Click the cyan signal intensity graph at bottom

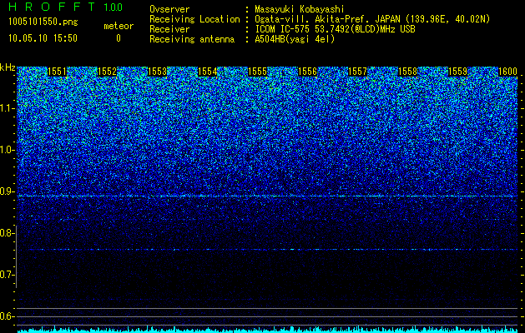268,330
